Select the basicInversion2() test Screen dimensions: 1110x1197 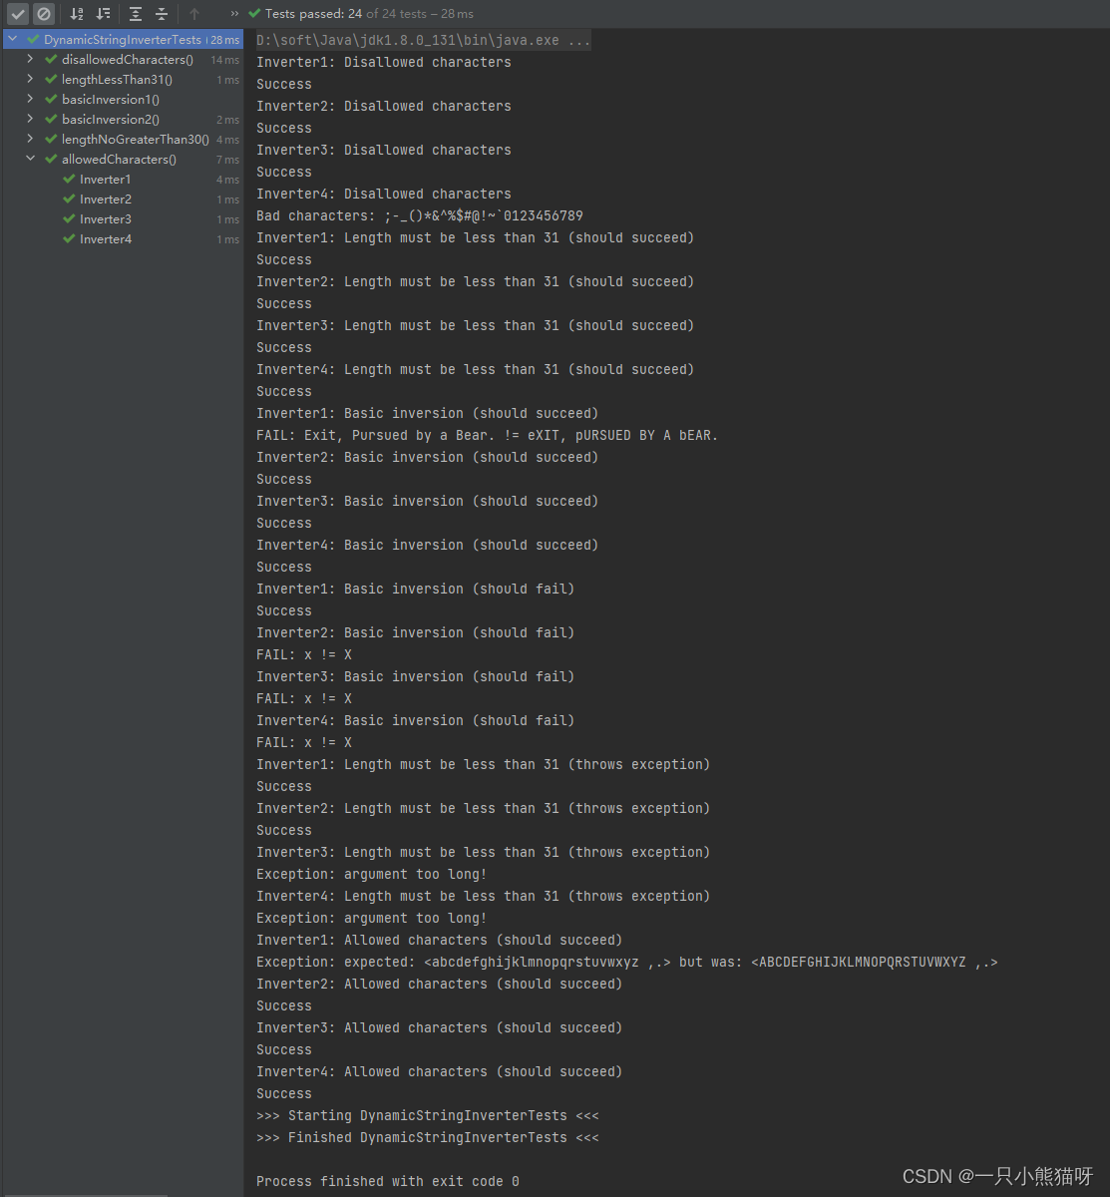pyautogui.click(x=110, y=120)
